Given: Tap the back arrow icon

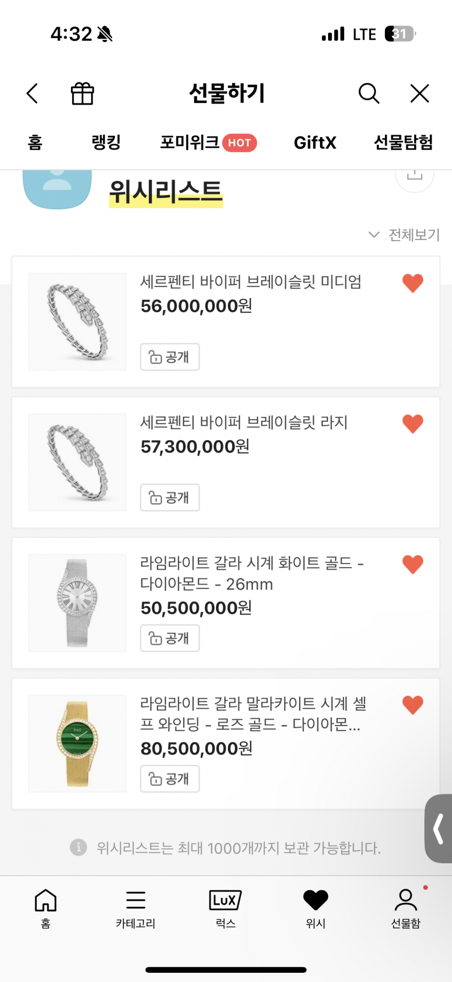Looking at the screenshot, I should pyautogui.click(x=32, y=93).
